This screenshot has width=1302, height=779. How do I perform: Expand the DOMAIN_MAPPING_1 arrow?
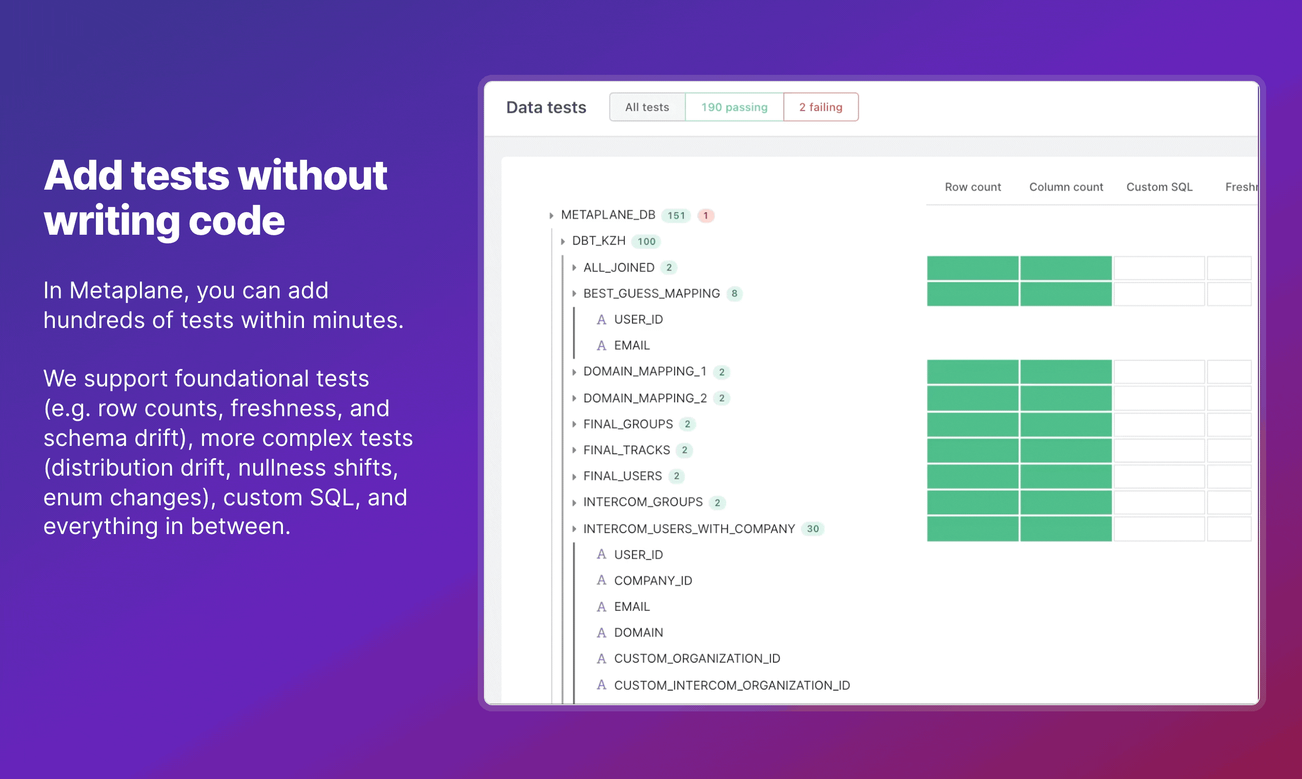(574, 372)
